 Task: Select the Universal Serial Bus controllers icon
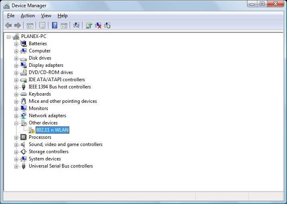pyautogui.click(x=24, y=166)
